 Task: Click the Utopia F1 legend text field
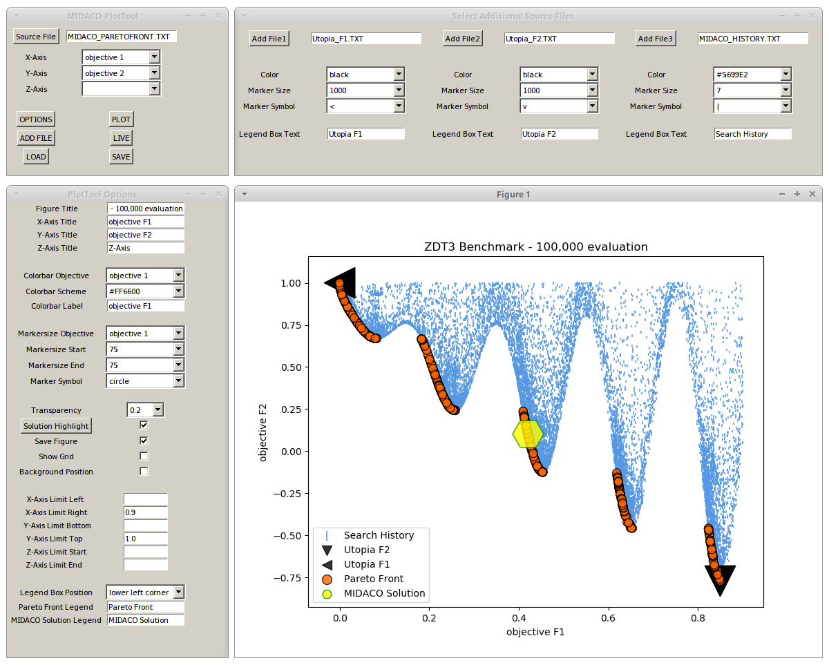(366, 134)
